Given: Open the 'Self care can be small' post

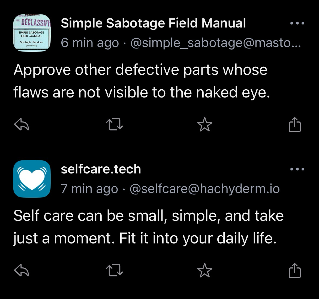Looking at the screenshot, I should coord(149,227).
